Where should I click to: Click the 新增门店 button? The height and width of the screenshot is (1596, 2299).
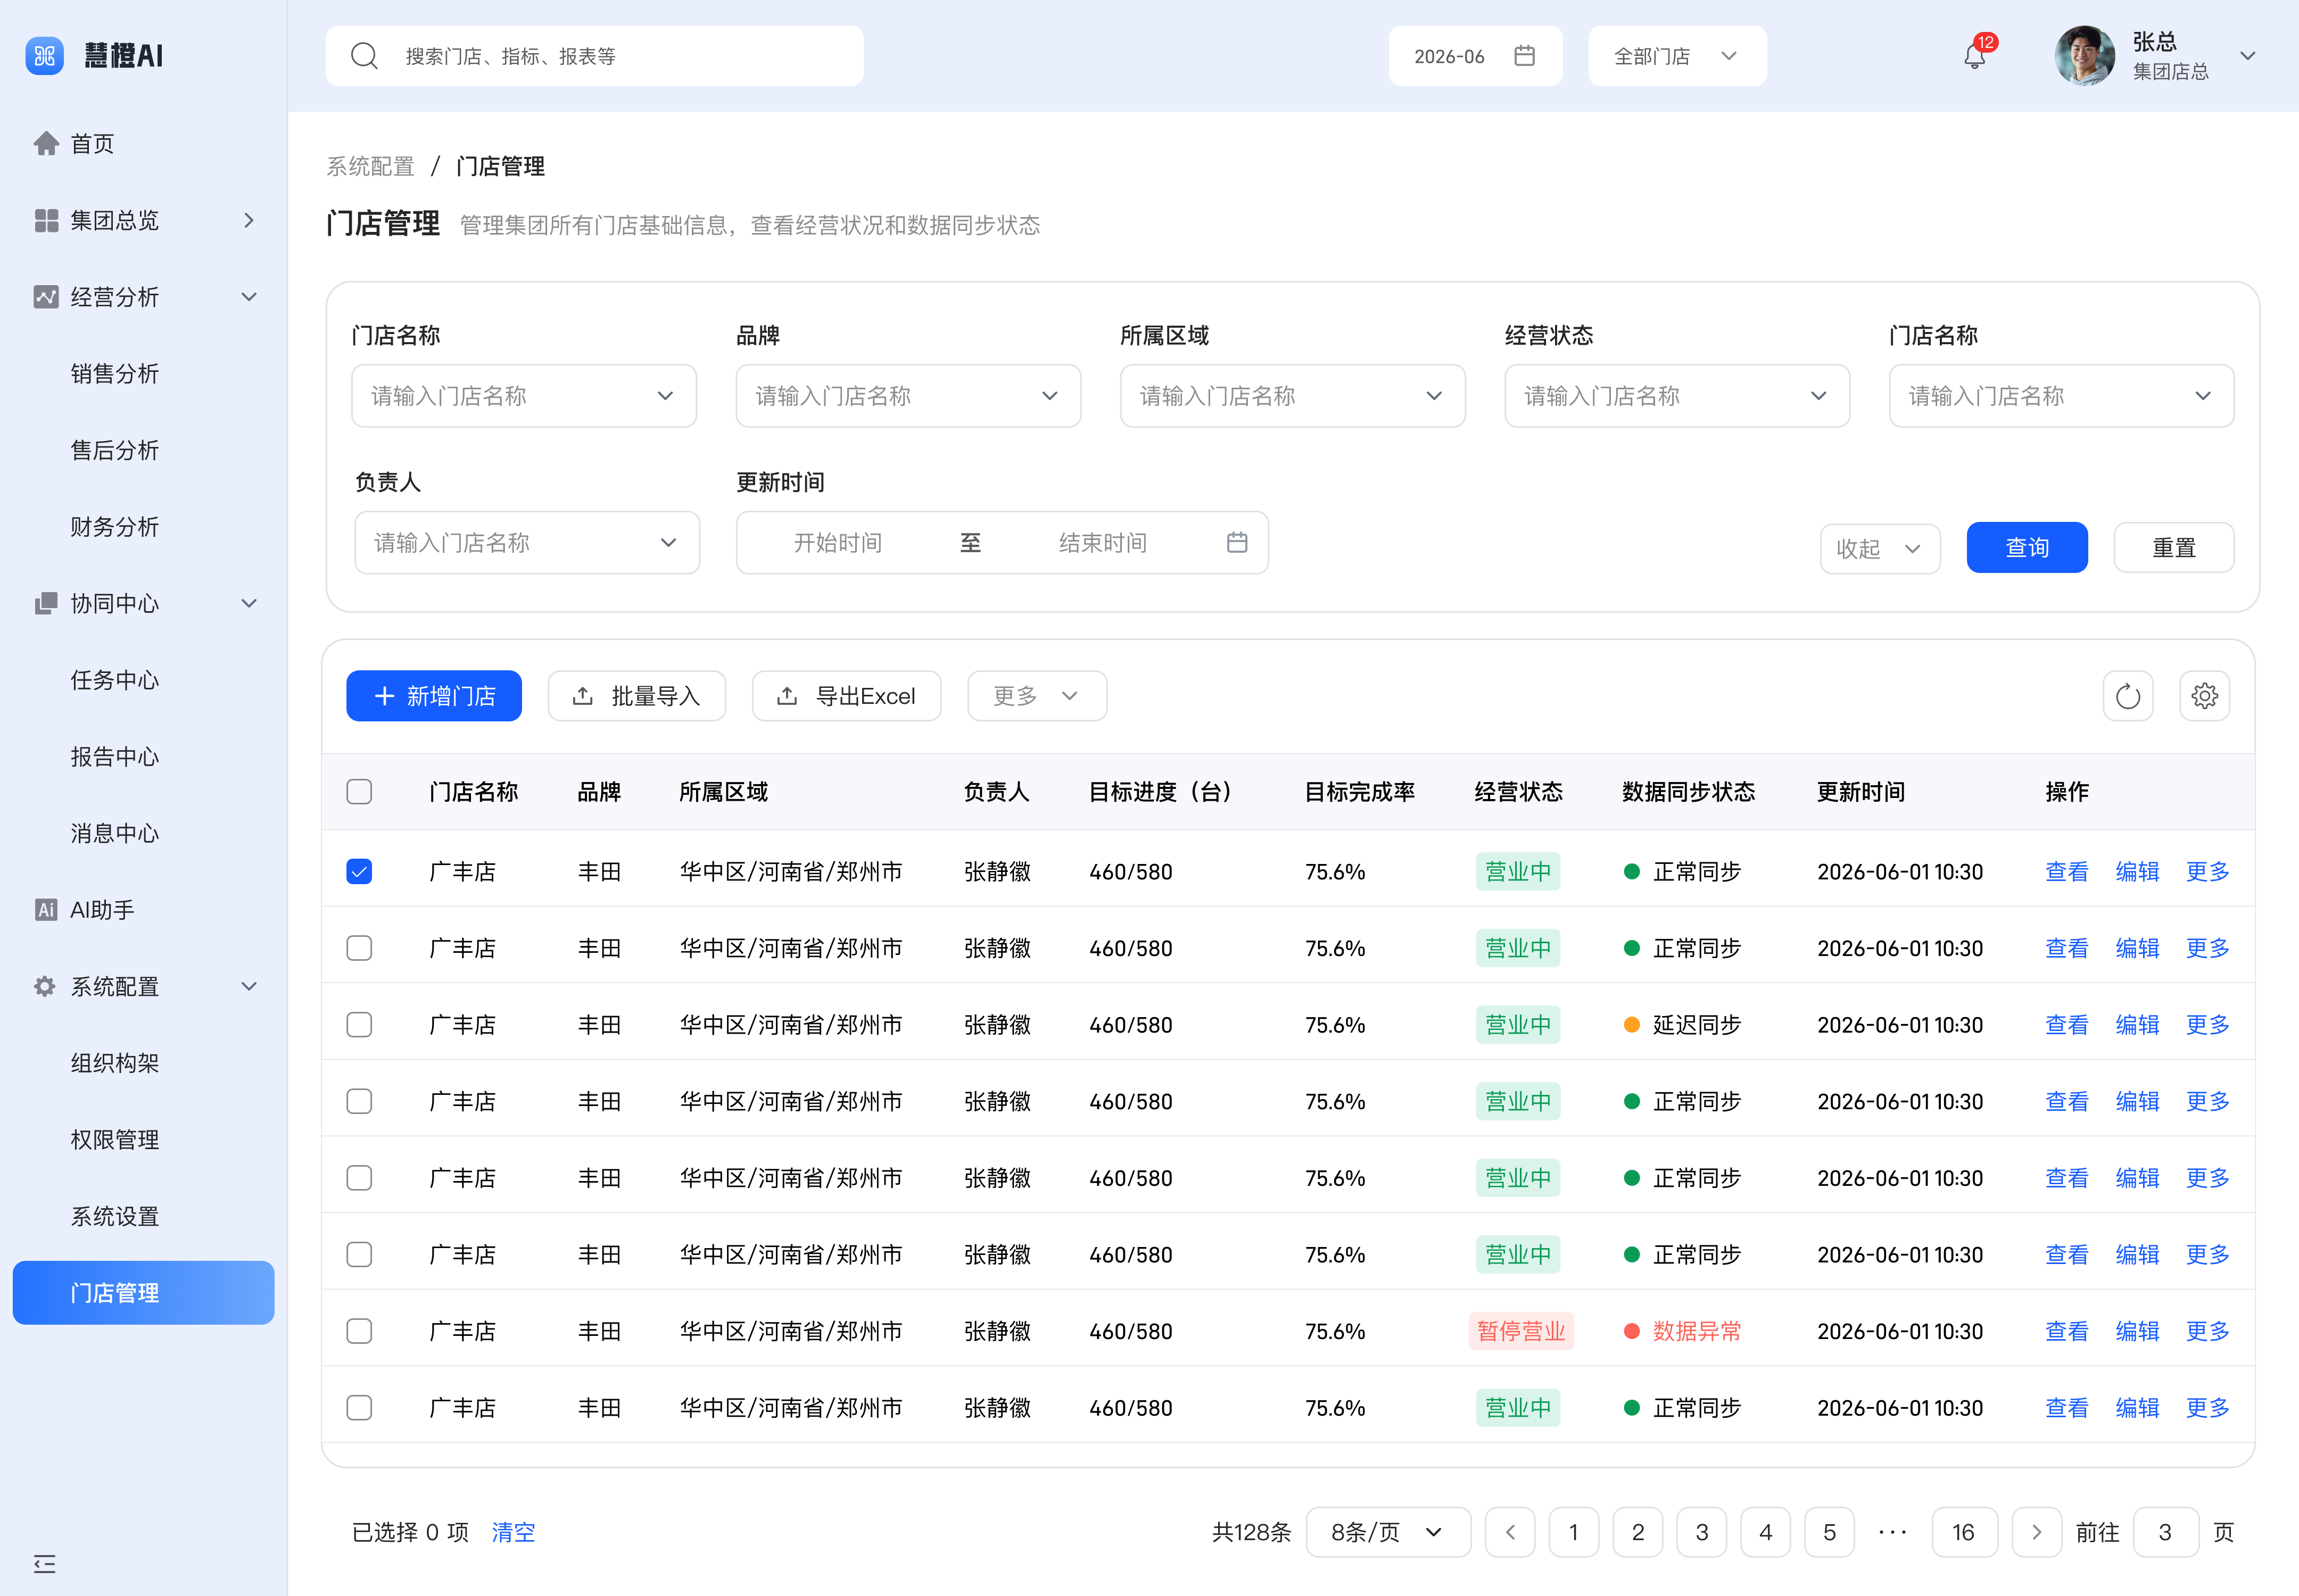tap(434, 696)
